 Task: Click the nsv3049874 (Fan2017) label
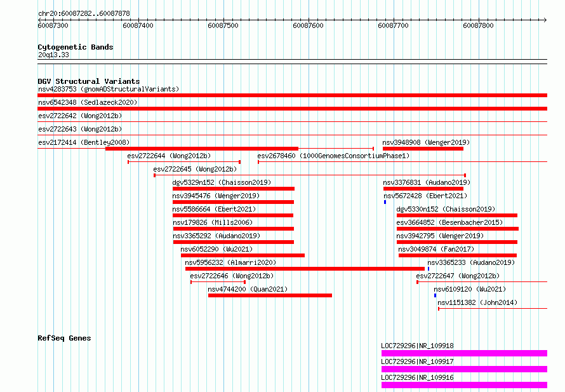(436, 249)
